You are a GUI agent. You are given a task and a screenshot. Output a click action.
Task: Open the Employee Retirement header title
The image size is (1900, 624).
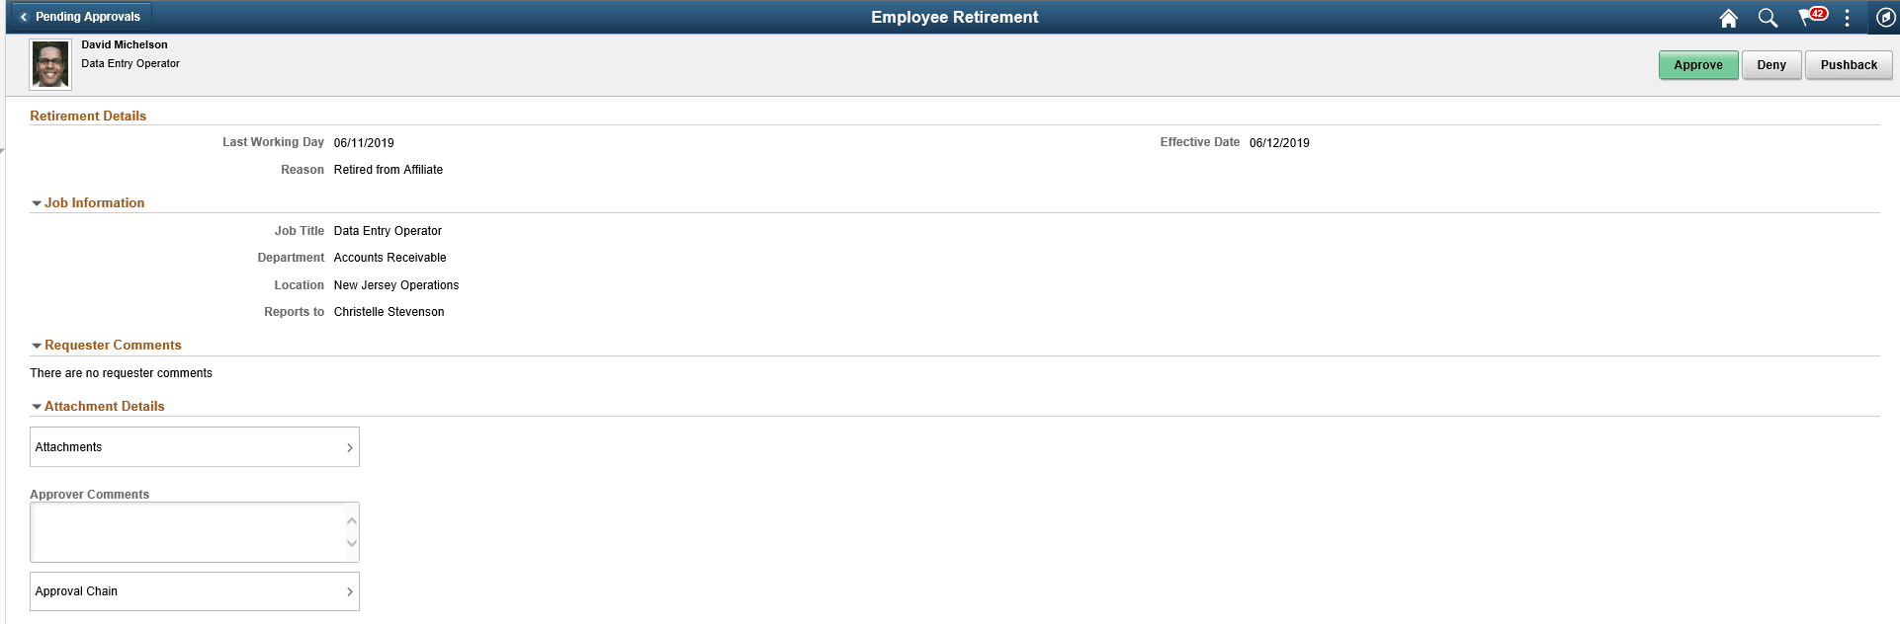(954, 17)
